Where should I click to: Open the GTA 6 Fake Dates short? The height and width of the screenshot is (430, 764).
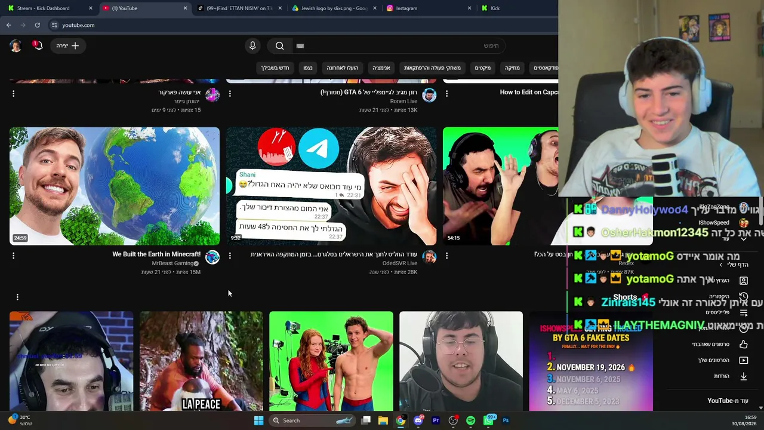pyautogui.click(x=591, y=361)
